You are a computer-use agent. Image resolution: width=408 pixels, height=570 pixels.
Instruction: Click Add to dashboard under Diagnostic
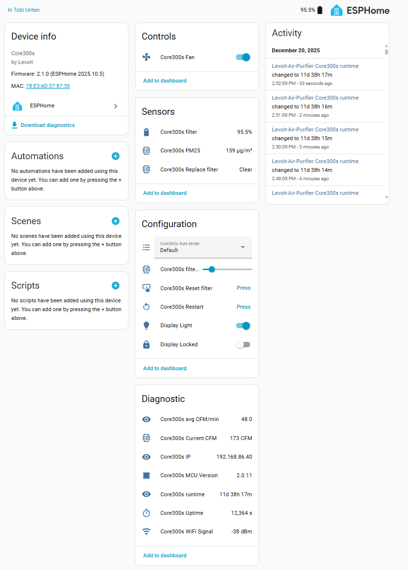point(165,555)
